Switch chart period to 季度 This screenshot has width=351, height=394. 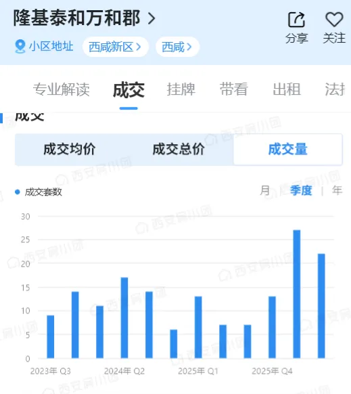(x=301, y=190)
